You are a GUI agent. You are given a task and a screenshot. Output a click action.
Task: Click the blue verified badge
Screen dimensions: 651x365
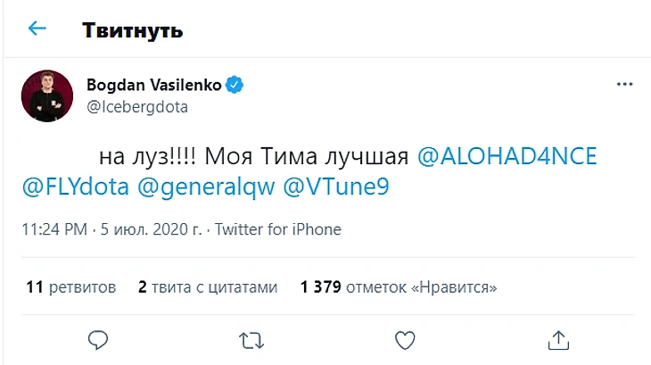[235, 86]
